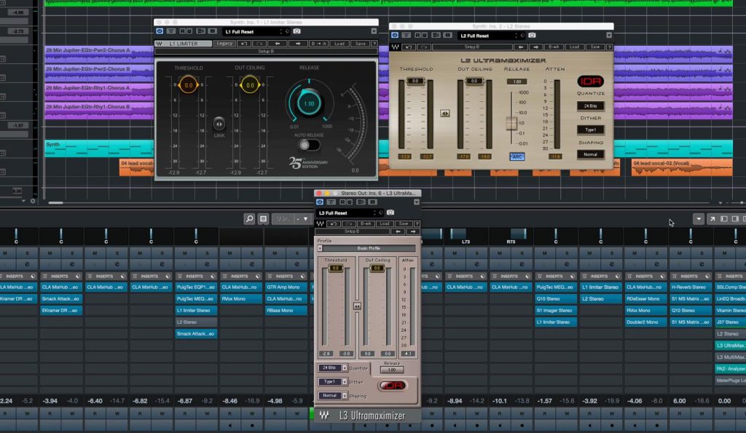Copy B to A in L1 Limiter
Screen dimensions: 746x433
point(318,44)
